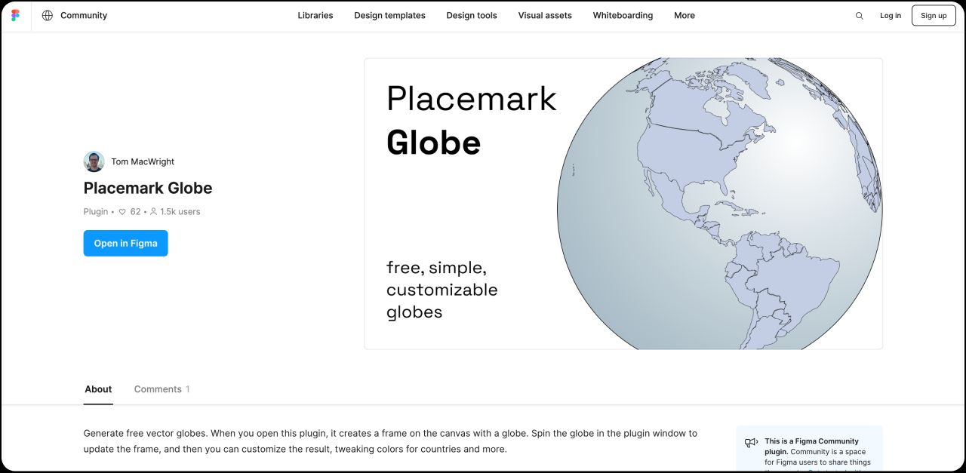Image resolution: width=966 pixels, height=473 pixels.
Task: Click the Open in Figma button
Action: coord(125,243)
